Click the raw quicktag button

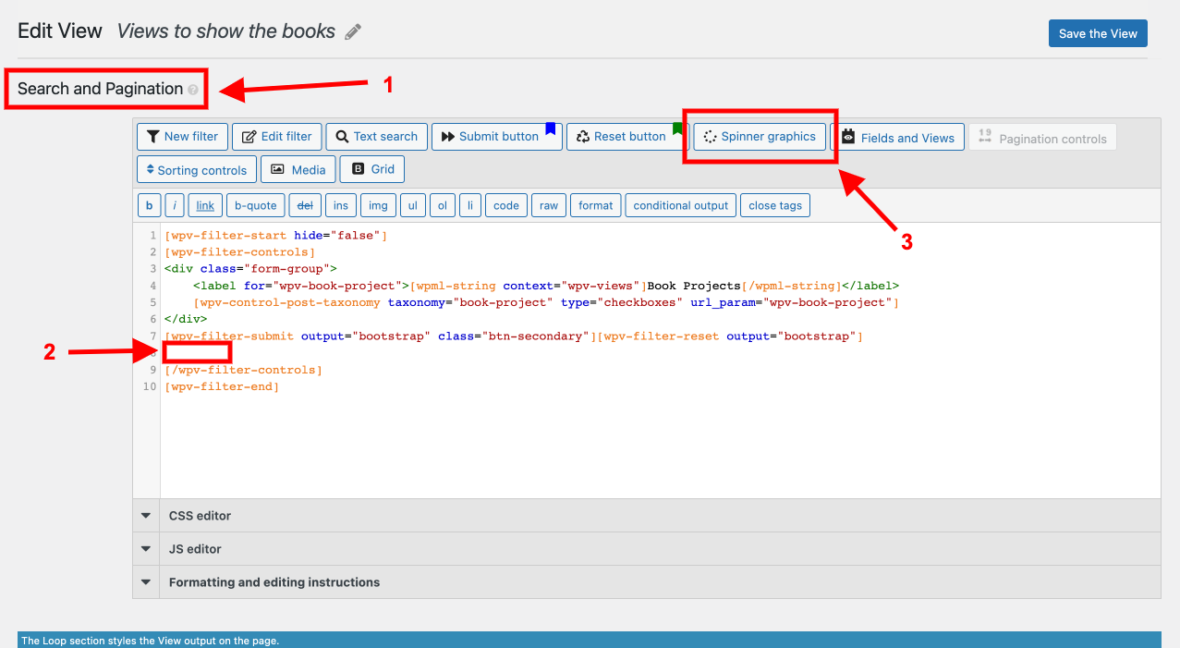(549, 205)
